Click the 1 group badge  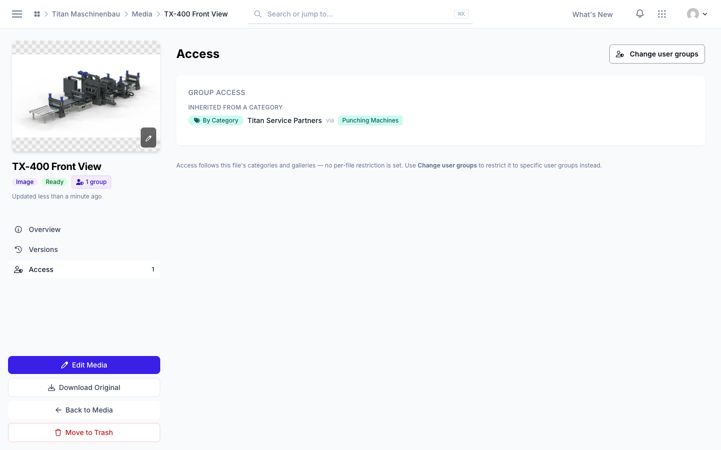point(91,182)
